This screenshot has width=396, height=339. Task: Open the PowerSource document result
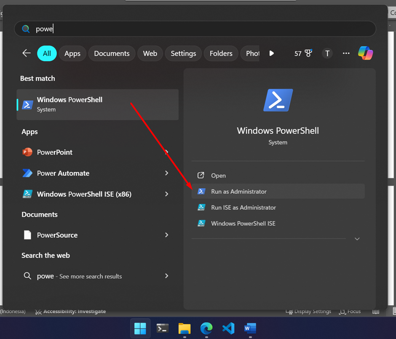click(x=97, y=235)
